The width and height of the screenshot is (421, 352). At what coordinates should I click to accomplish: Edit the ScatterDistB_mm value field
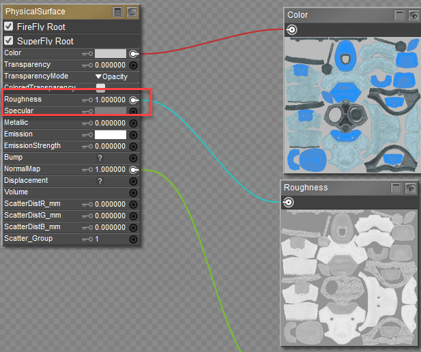(x=110, y=227)
